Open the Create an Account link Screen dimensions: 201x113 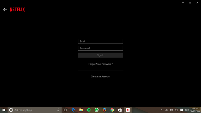[101, 77]
